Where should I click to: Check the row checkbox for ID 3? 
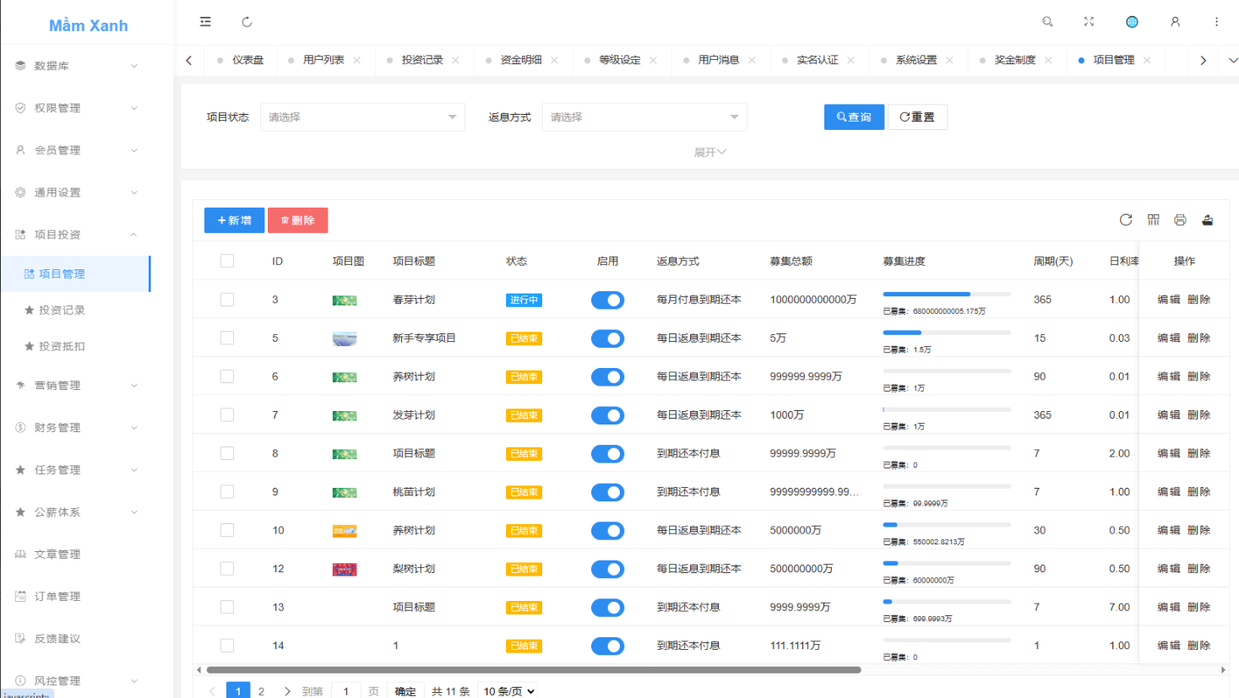coord(227,300)
